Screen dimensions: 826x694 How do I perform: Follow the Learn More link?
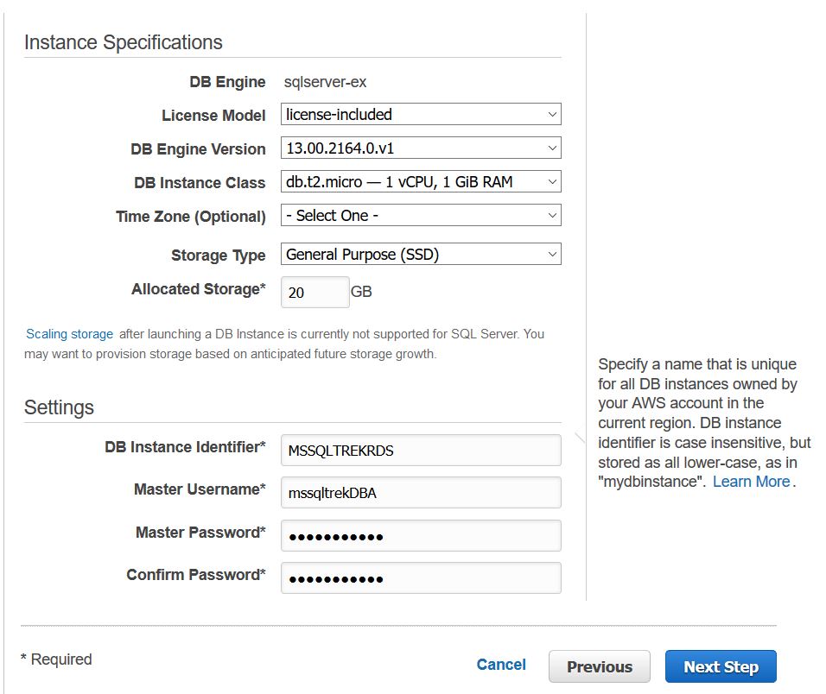[751, 482]
